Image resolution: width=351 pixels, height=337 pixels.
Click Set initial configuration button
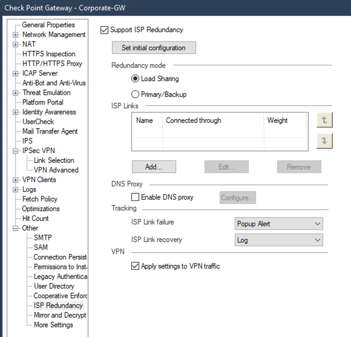click(x=154, y=48)
